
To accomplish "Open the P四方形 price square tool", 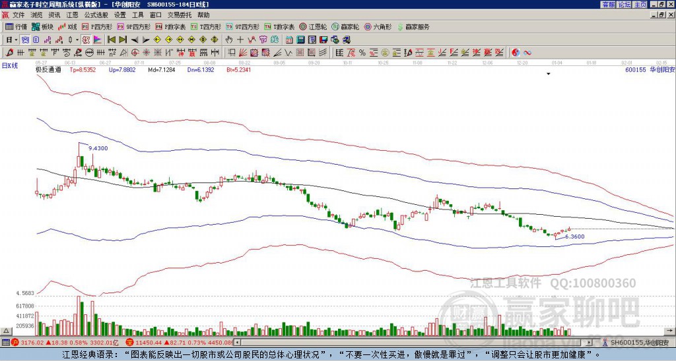I will pyautogui.click(x=96, y=26).
